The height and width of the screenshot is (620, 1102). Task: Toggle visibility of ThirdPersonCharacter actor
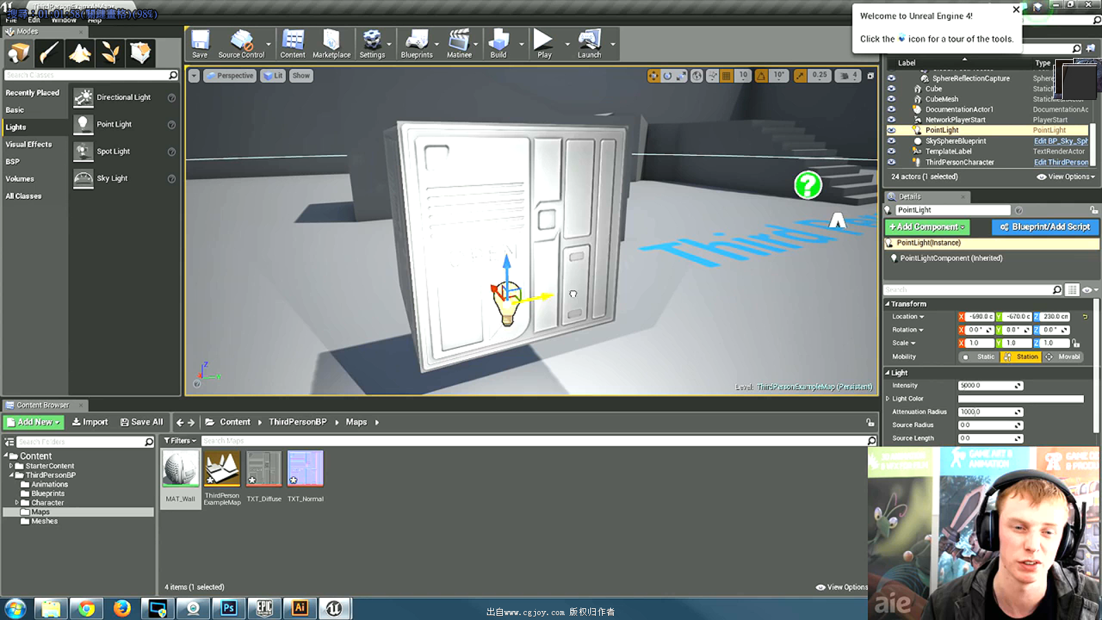tap(891, 162)
